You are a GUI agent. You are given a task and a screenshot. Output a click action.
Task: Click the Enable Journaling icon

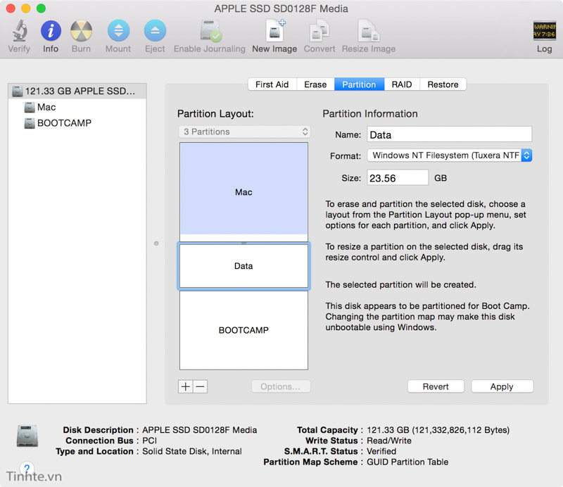pos(210,31)
